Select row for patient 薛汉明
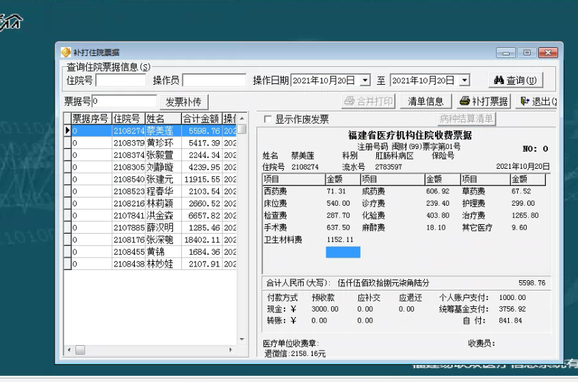The width and height of the screenshot is (578, 382). point(150,228)
